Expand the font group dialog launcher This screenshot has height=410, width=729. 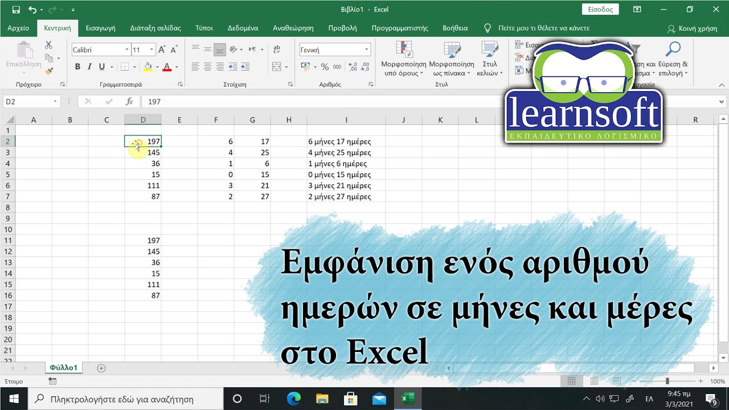pyautogui.click(x=180, y=84)
